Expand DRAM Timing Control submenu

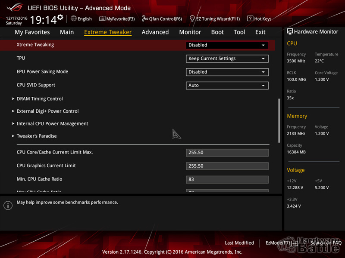pyautogui.click(x=40, y=99)
